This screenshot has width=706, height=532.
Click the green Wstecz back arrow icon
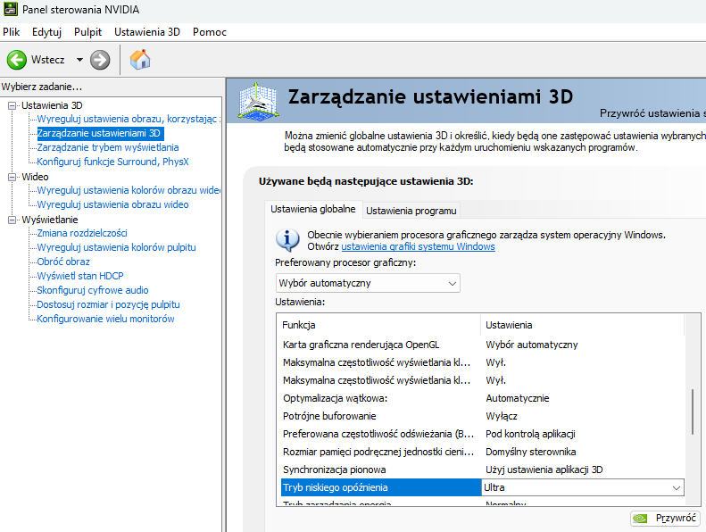[17, 60]
